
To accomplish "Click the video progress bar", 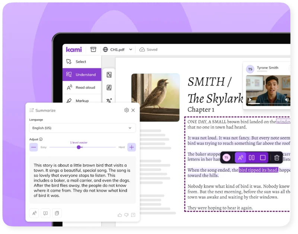I will click(268, 104).
